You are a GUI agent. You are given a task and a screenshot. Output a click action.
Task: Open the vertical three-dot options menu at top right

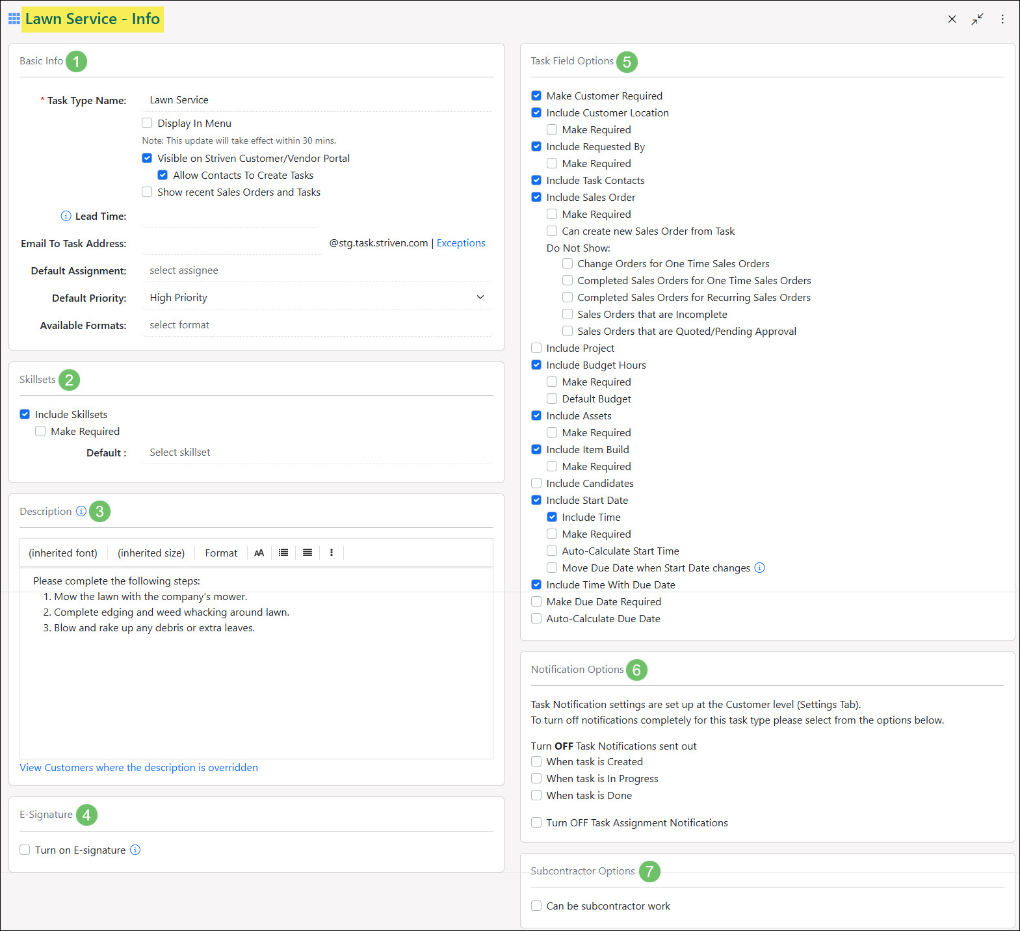click(x=1002, y=19)
